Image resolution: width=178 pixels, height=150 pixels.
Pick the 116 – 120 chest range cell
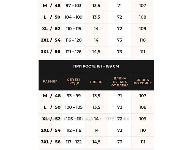click(73, 40)
